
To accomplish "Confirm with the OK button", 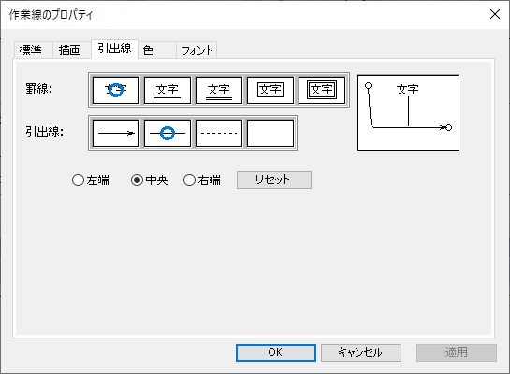I will [276, 352].
